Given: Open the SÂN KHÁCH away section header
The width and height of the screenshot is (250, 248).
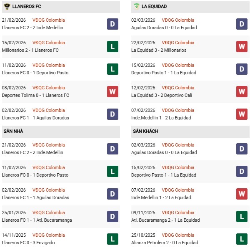Looking at the screenshot, I should pyautogui.click(x=145, y=131).
